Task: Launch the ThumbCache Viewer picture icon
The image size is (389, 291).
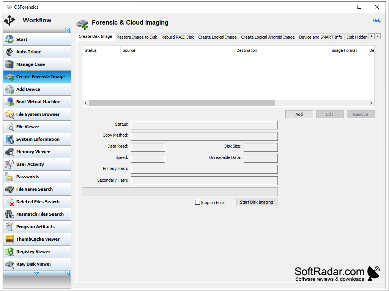Action: pos(9,239)
